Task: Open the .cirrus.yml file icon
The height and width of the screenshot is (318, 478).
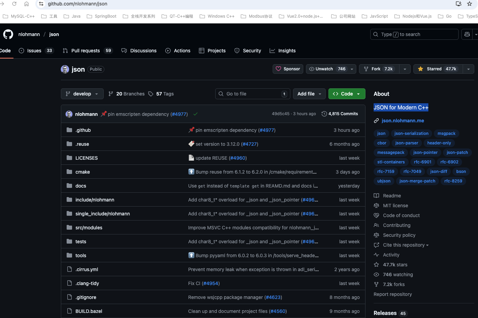Action: [x=69, y=269]
